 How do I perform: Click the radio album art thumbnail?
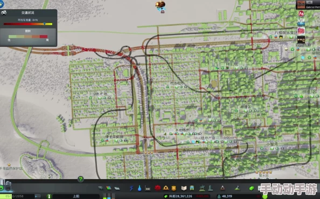pyautogui.click(x=301, y=5)
